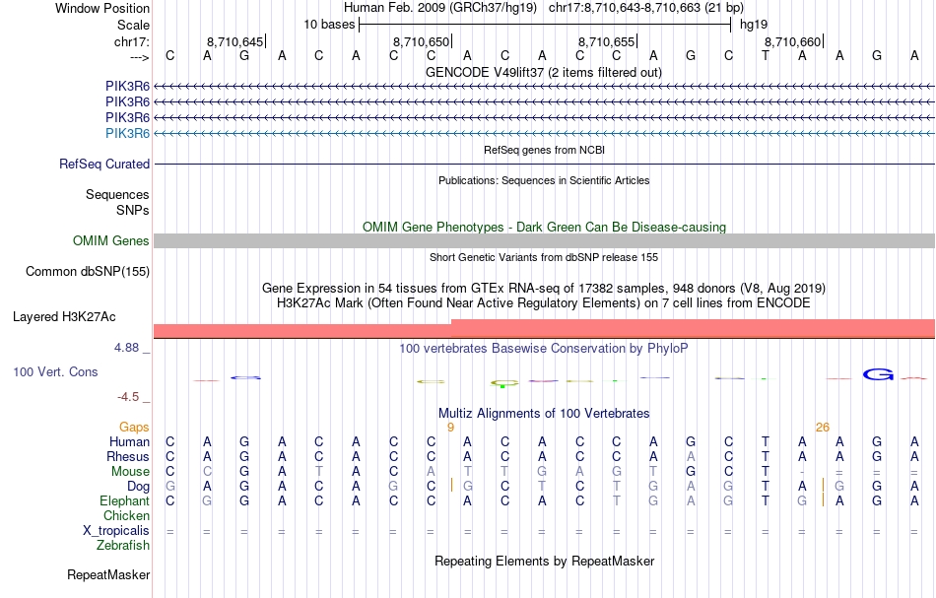Select the Elephant alignment row label
Viewport: 936px width, 598px height.
[124, 500]
